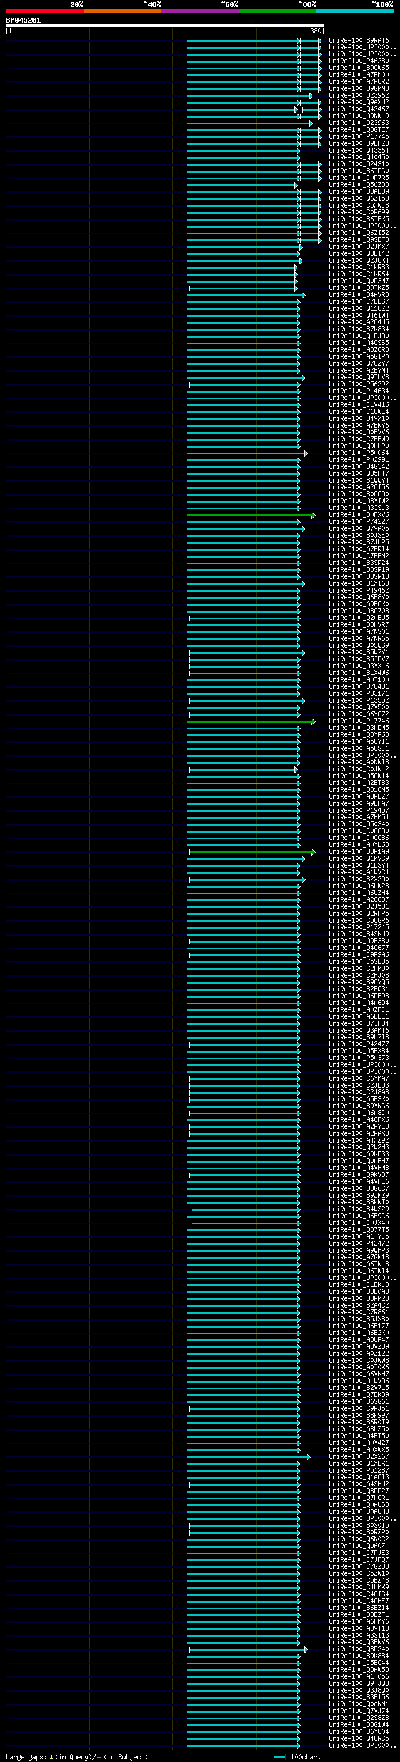This screenshot has height=1762, width=400.
Task: Select hit label UniRef100_B0SOI5
Action: point(359,1525)
